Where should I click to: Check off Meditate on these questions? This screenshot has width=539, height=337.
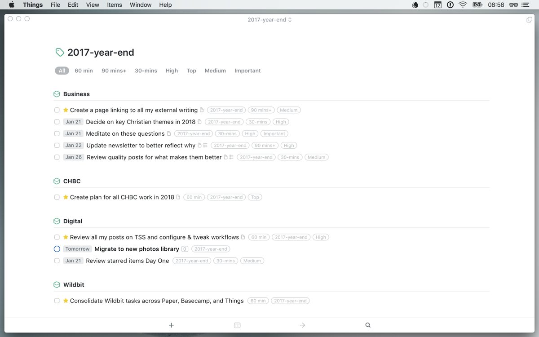tap(57, 133)
